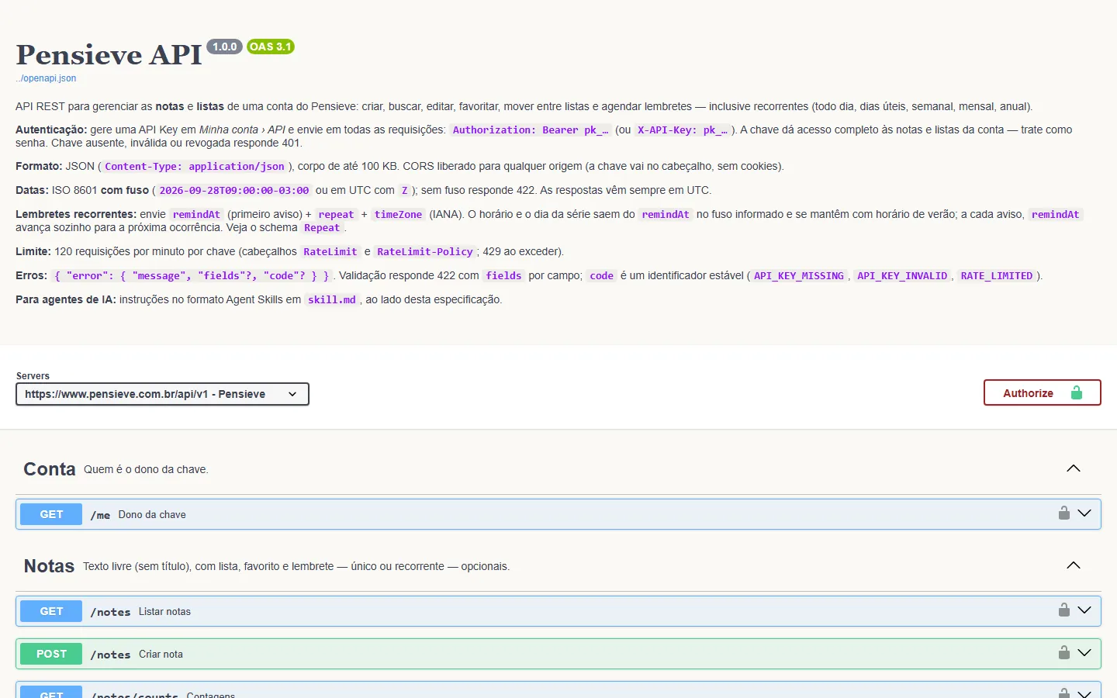This screenshot has width=1117, height=698.
Task: Click the Servers label
Action: [33, 375]
